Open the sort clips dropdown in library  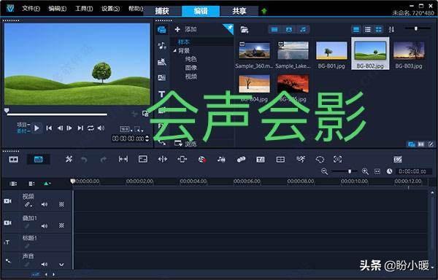click(x=391, y=30)
